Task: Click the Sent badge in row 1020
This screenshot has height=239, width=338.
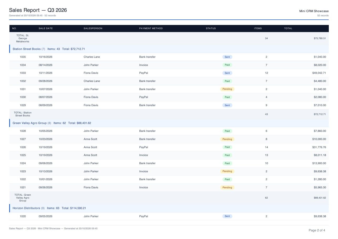Action: pyautogui.click(x=227, y=216)
